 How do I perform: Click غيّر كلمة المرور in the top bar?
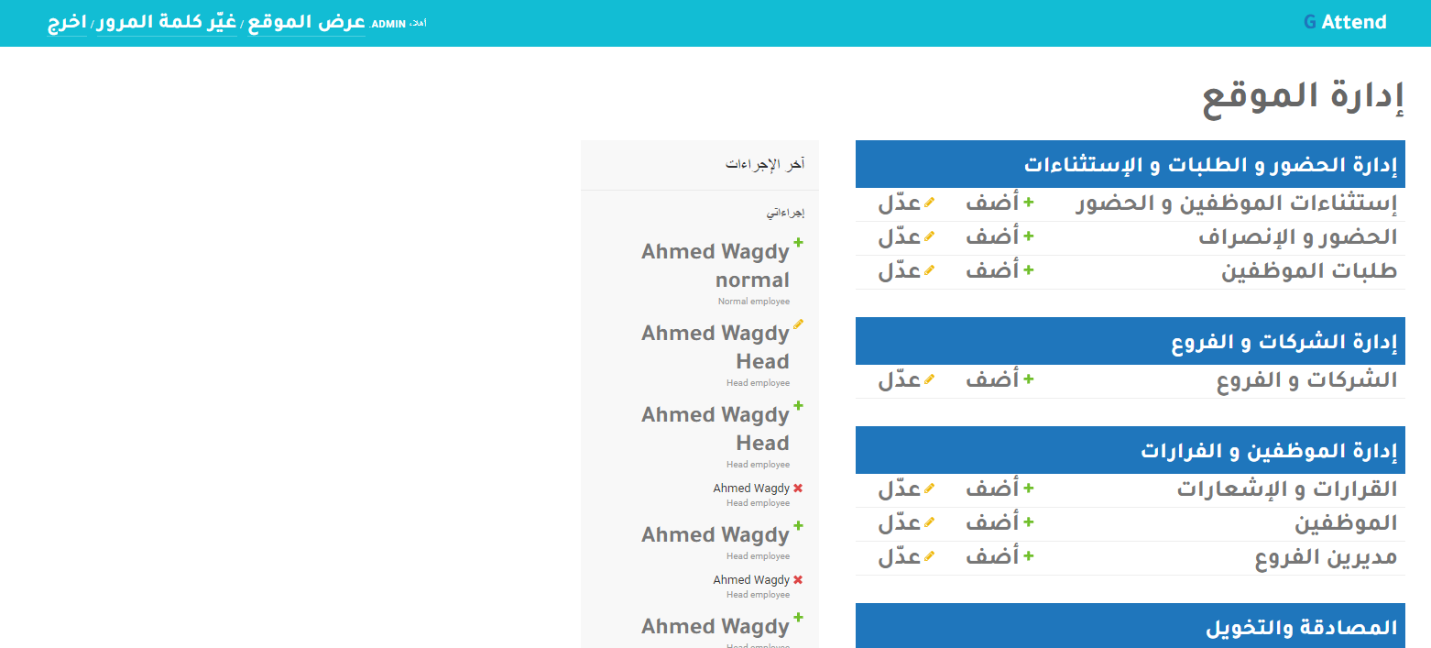[x=167, y=22]
